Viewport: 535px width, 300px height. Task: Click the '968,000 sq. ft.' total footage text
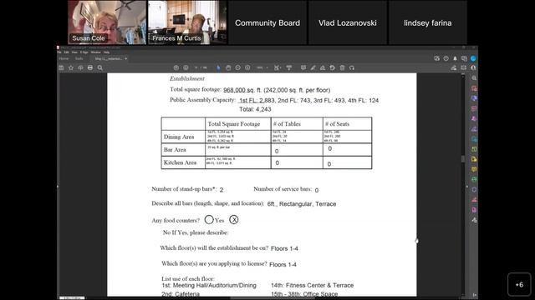[x=242, y=90]
